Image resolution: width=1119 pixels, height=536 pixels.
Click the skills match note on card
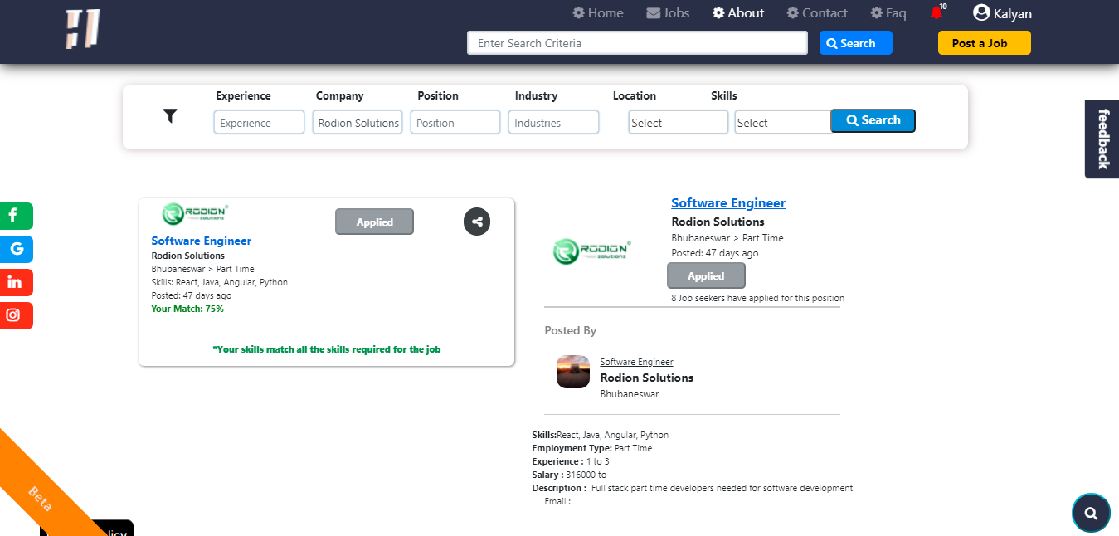326,349
